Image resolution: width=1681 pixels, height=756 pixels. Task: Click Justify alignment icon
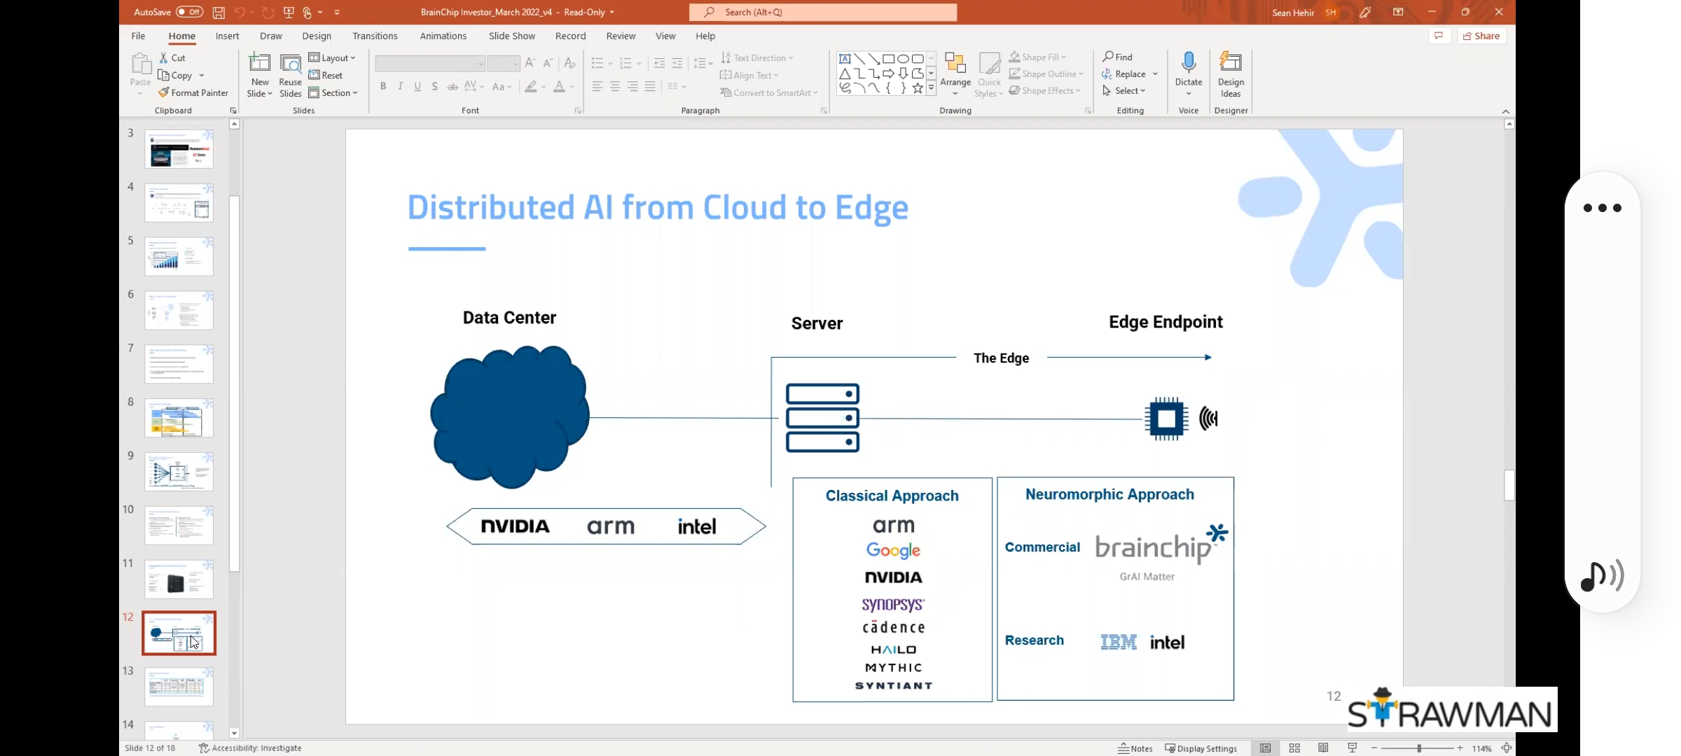pyautogui.click(x=650, y=86)
